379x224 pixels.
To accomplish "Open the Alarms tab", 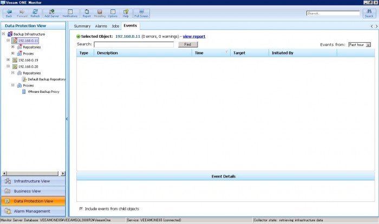I will (101, 26).
